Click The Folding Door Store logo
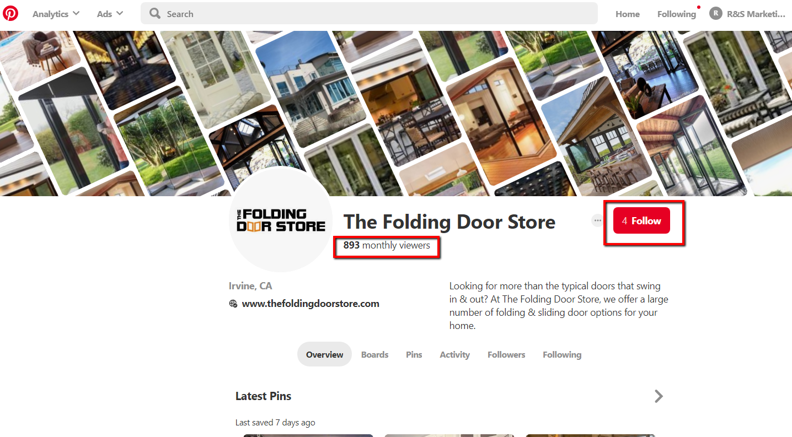The height and width of the screenshot is (437, 792). click(281, 220)
